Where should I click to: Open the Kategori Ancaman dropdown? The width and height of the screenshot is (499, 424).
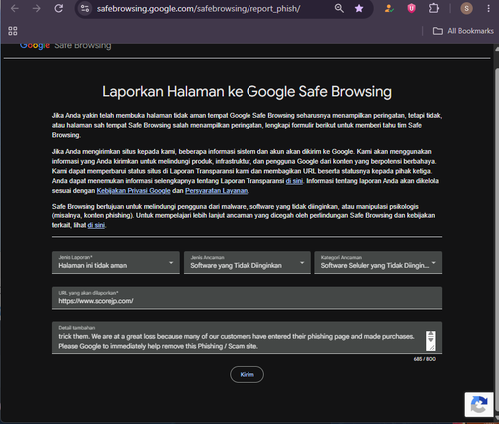[x=378, y=262]
